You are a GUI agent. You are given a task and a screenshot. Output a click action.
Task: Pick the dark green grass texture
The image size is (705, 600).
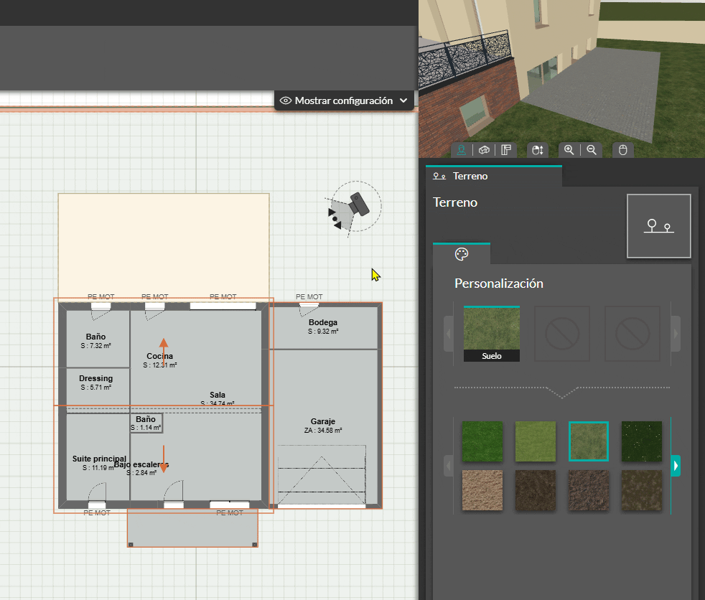[x=482, y=441]
